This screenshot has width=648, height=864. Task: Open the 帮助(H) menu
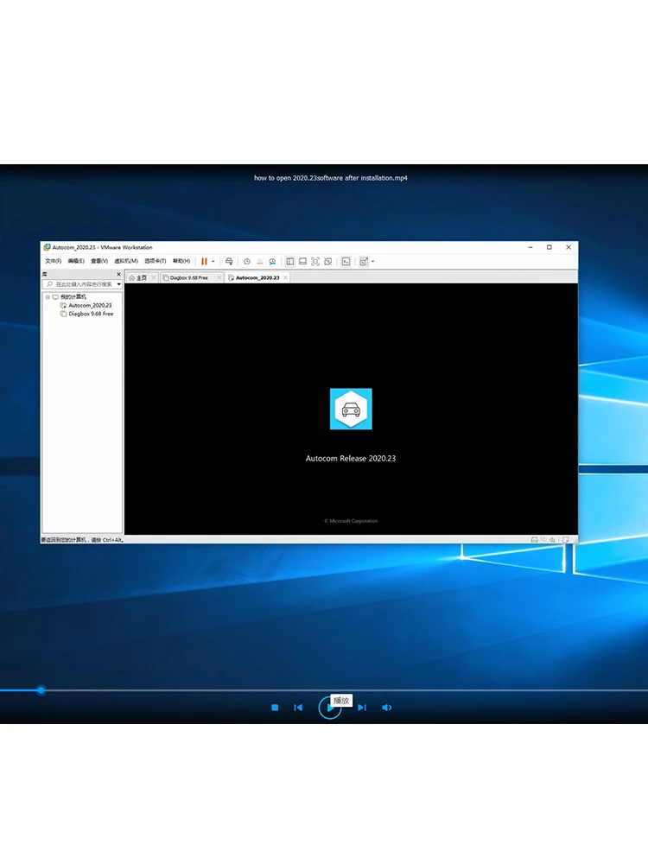181,261
